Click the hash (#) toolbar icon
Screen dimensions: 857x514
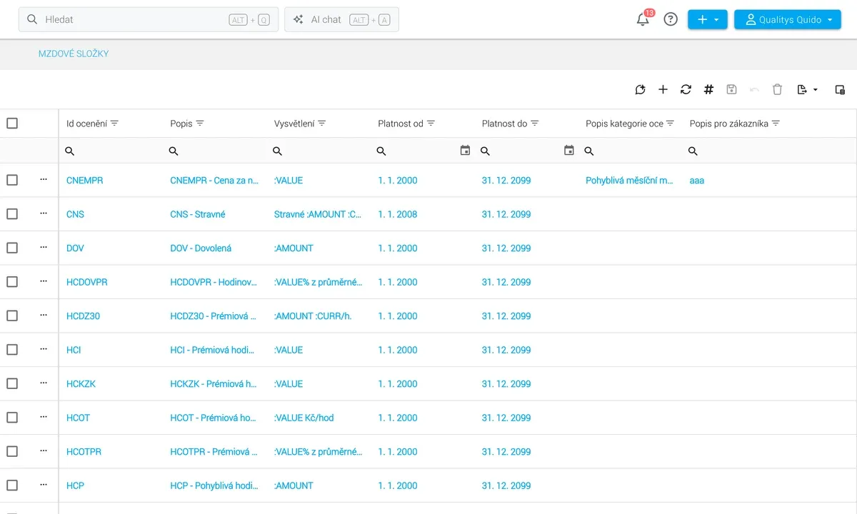[708, 89]
